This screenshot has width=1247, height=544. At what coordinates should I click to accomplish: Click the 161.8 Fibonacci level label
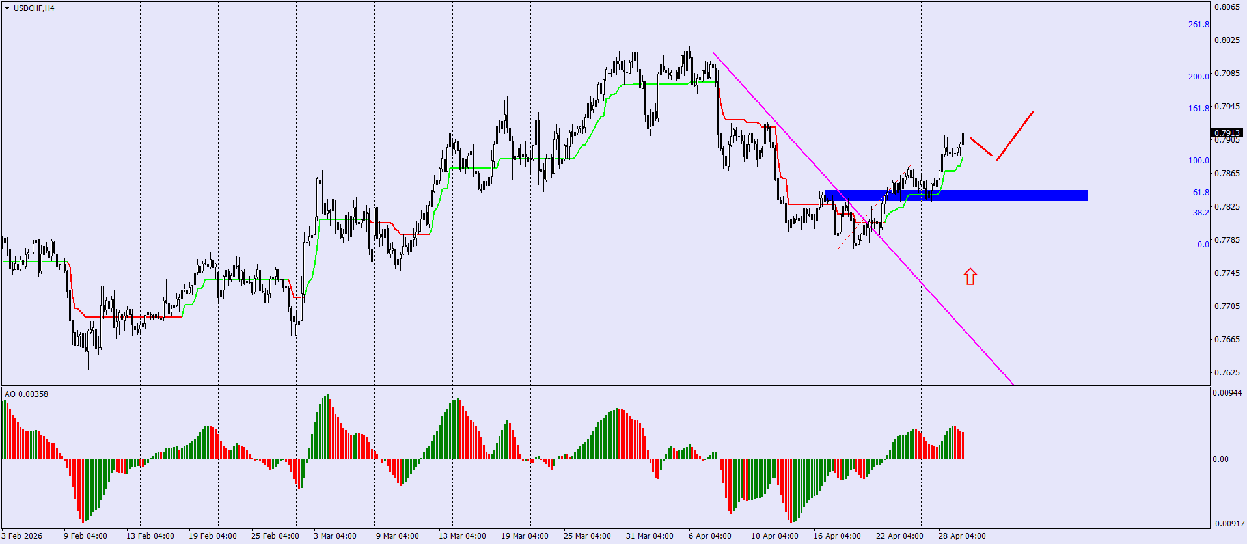tap(1198, 109)
